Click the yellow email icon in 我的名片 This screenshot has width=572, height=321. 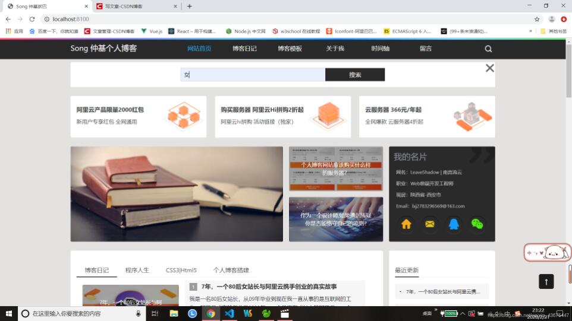coord(430,224)
